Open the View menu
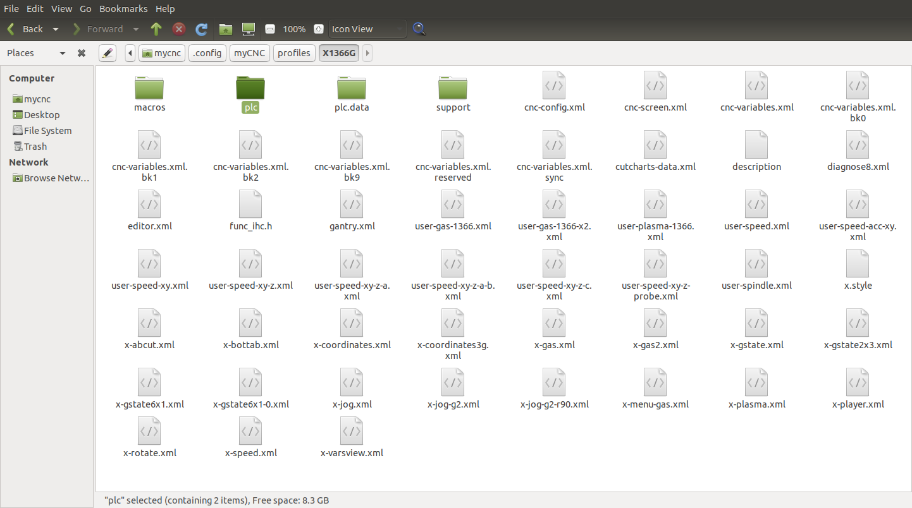The image size is (912, 508). [x=61, y=9]
